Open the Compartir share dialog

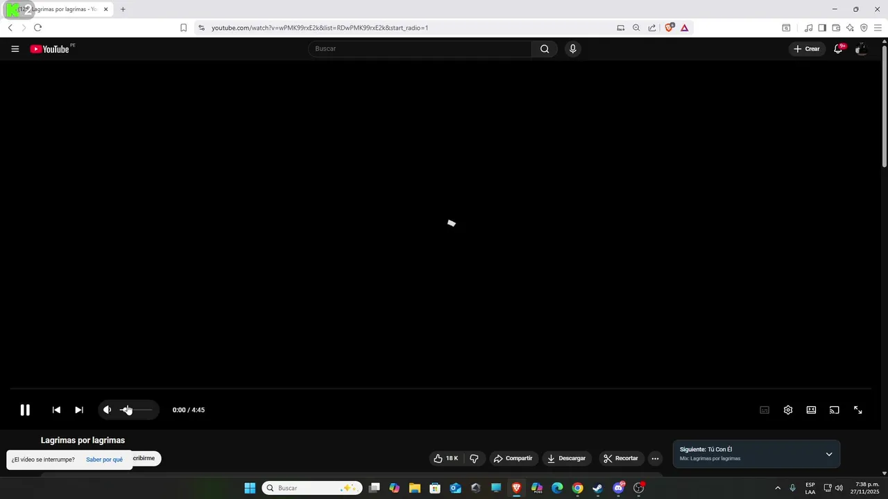click(x=513, y=458)
